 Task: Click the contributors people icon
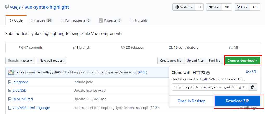point(171,48)
